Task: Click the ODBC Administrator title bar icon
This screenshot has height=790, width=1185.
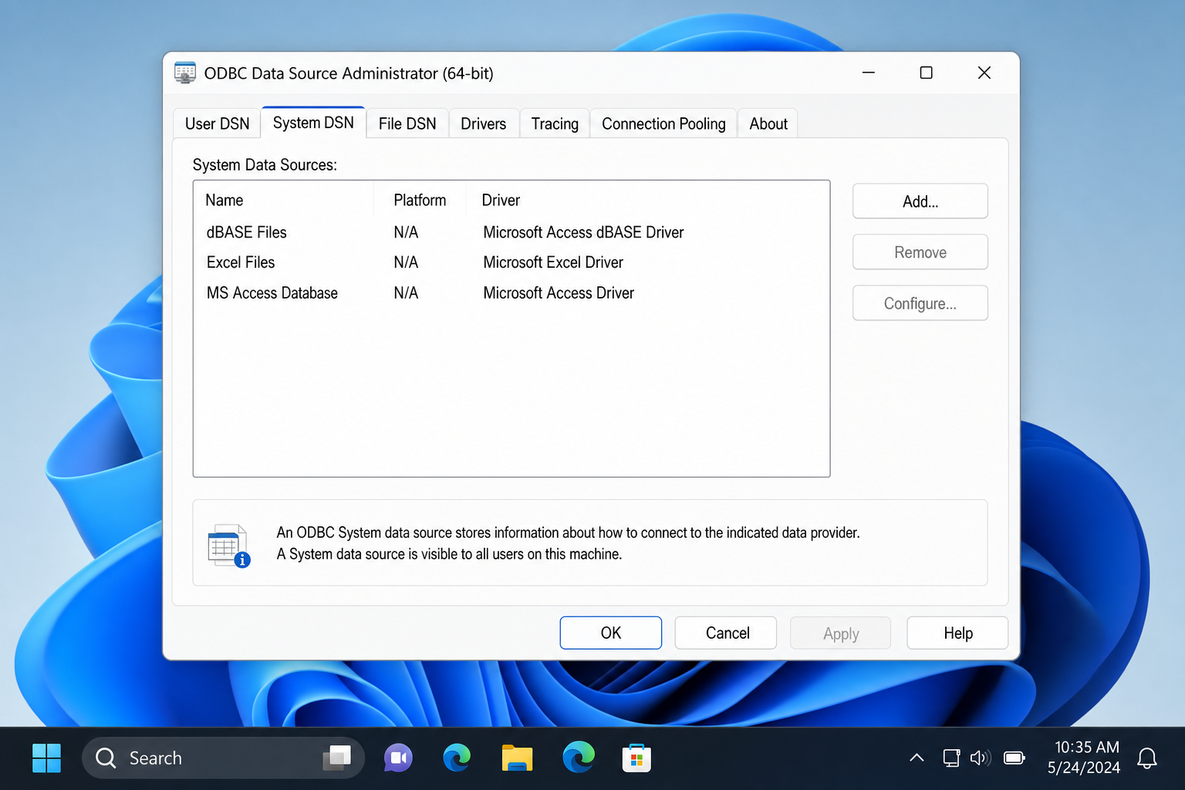Action: click(x=185, y=73)
